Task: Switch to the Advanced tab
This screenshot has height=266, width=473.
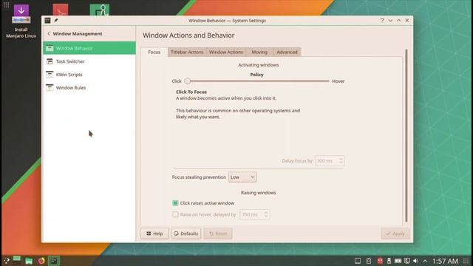Action: pyautogui.click(x=287, y=52)
